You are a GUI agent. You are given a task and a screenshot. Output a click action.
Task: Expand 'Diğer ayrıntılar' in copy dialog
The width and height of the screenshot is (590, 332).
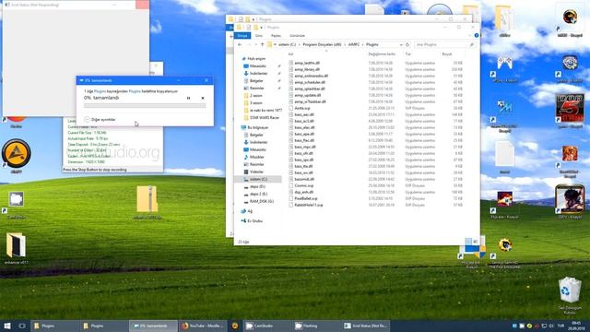pos(100,119)
